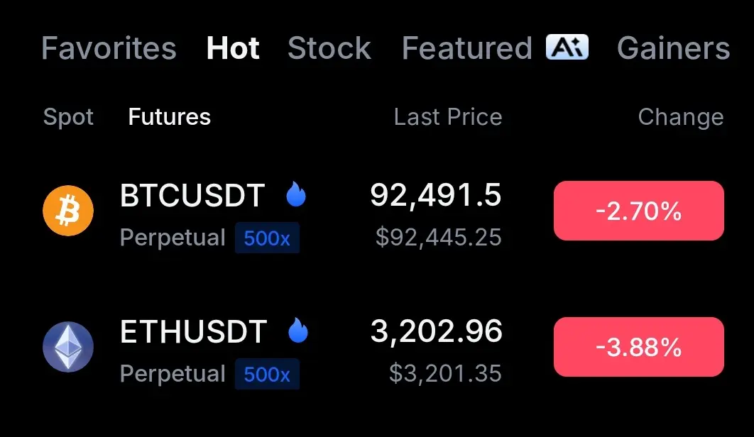Open the BTCUSDT pair name
Viewport: 754px width, 437px height.
click(192, 196)
